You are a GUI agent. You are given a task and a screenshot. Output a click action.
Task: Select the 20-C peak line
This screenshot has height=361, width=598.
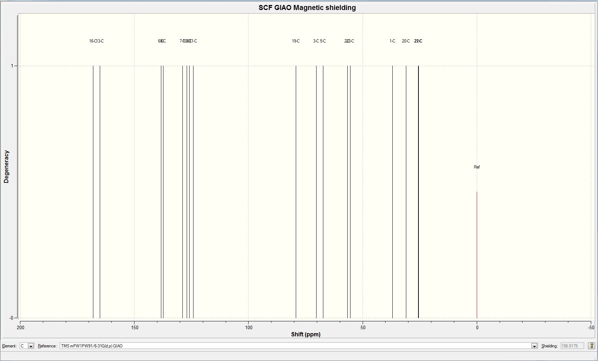(x=406, y=192)
